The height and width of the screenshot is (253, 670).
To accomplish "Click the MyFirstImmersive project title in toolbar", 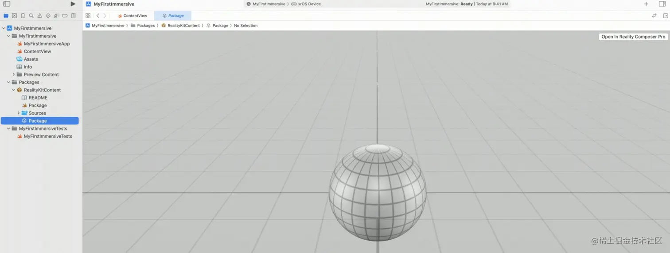I will point(114,4).
